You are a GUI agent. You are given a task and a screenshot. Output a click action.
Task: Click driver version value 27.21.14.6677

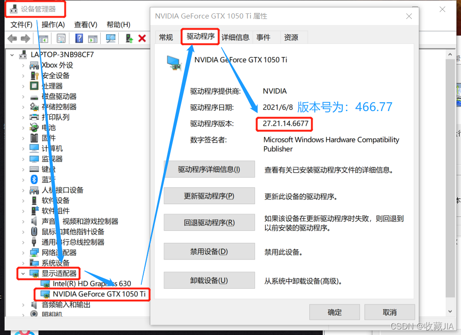click(286, 124)
